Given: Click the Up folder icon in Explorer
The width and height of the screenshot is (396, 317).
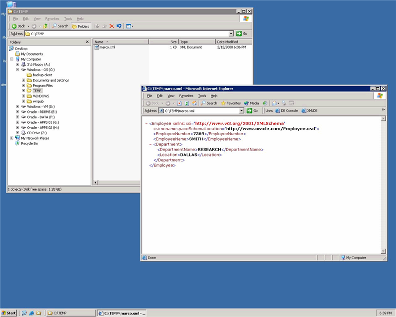Looking at the screenshot, I should coord(46,26).
